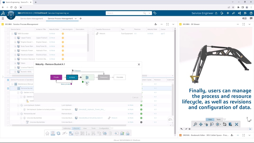
Task: Click in the top Search field
Action: (125, 13)
